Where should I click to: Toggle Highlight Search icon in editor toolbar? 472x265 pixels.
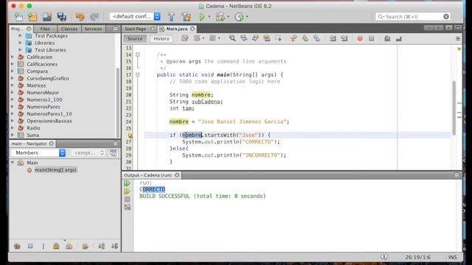click(x=266, y=38)
